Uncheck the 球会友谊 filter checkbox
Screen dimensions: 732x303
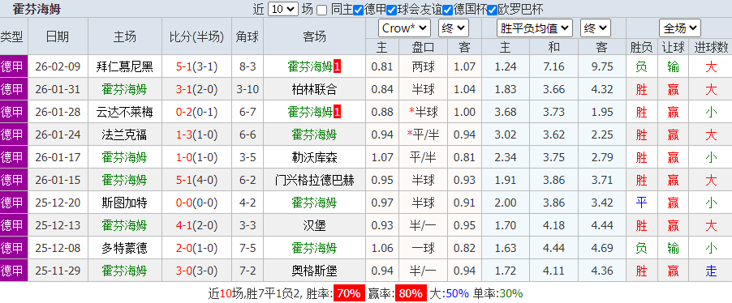point(391,10)
